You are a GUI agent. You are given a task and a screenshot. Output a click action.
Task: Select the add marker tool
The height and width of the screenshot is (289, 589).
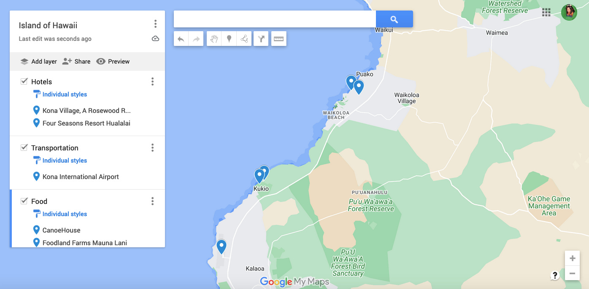229,39
